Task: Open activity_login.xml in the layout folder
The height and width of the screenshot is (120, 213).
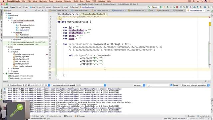Action: coord(22,57)
